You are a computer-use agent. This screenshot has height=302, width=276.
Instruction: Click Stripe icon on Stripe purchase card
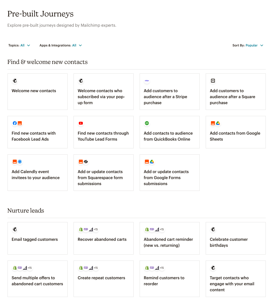click(147, 81)
